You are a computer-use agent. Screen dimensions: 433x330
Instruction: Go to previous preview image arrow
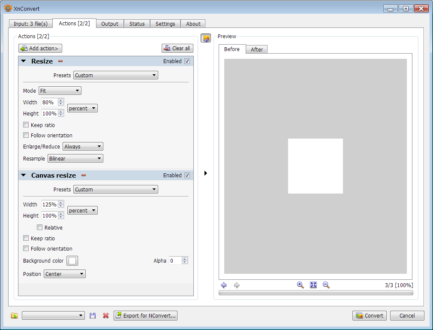pyautogui.click(x=224, y=285)
